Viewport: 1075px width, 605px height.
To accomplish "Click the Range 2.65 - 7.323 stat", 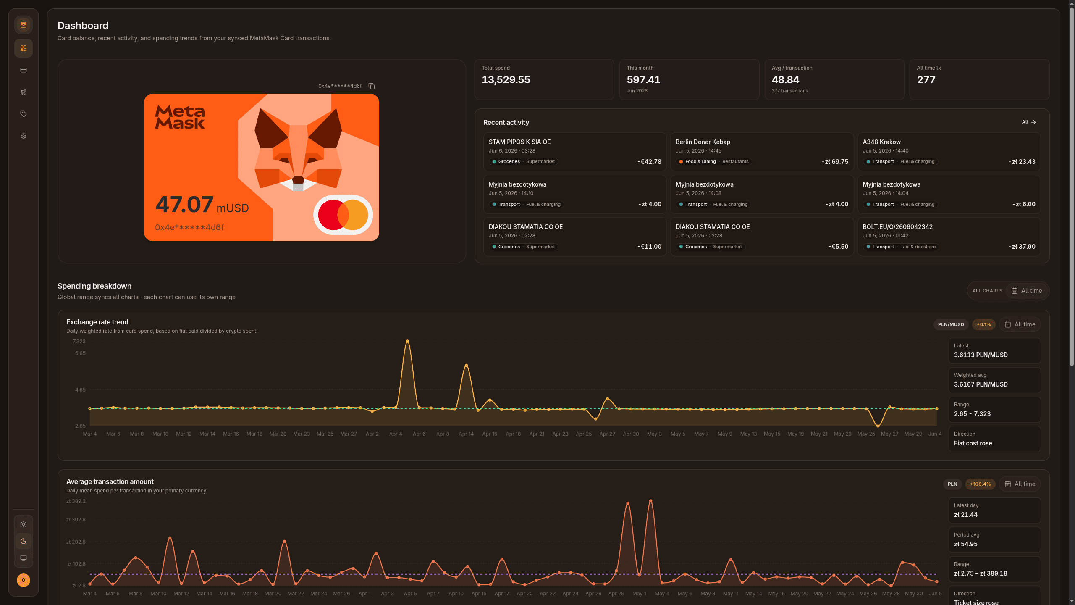I will (994, 410).
